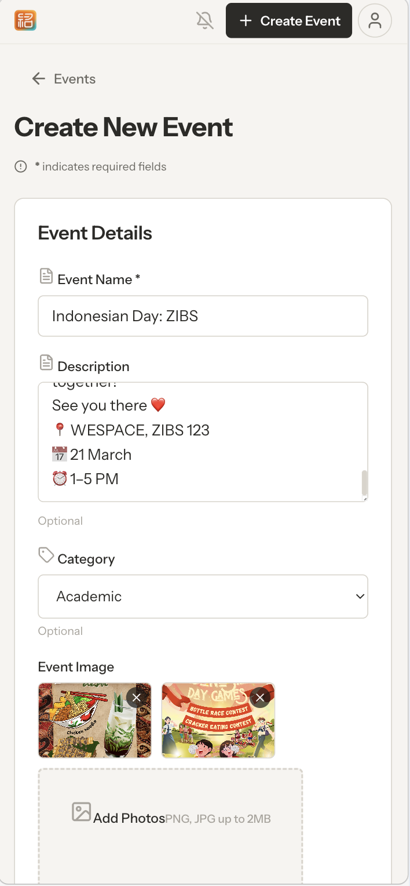Click the info icon near required fields notice
Viewport: 410px width, 886px height.
[x=20, y=166]
